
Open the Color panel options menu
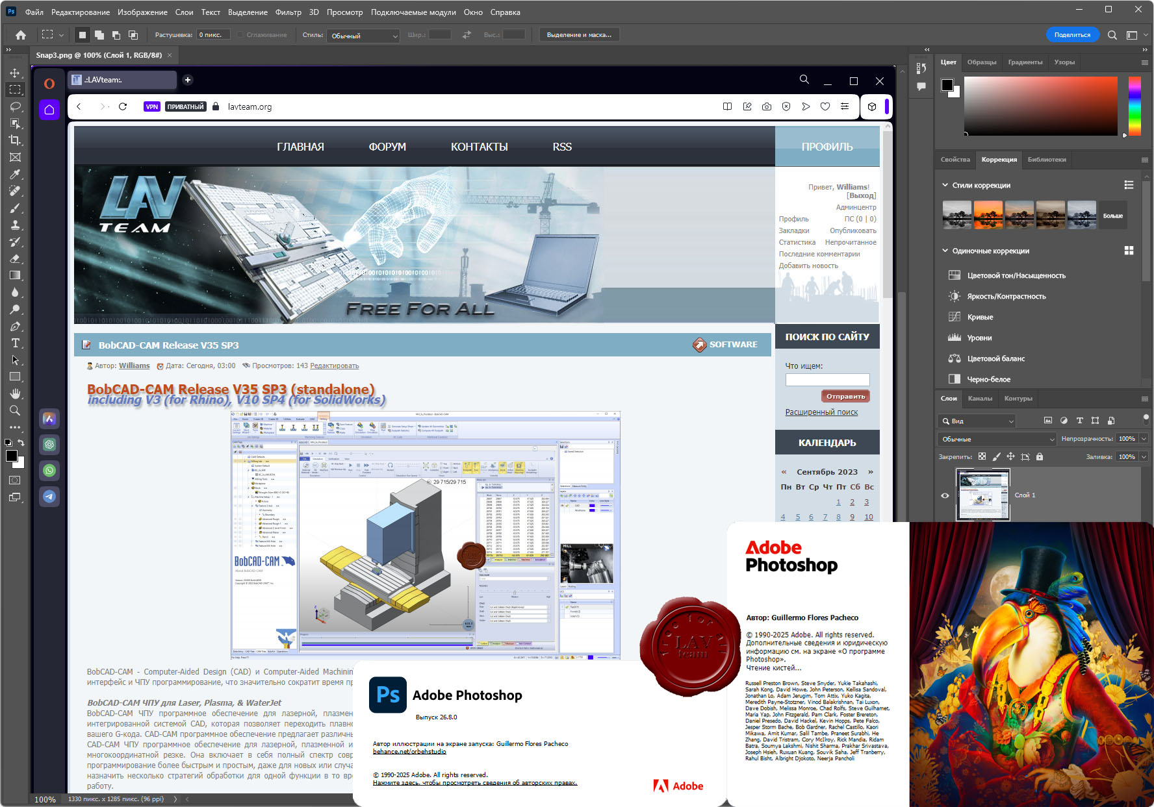pos(1144,62)
